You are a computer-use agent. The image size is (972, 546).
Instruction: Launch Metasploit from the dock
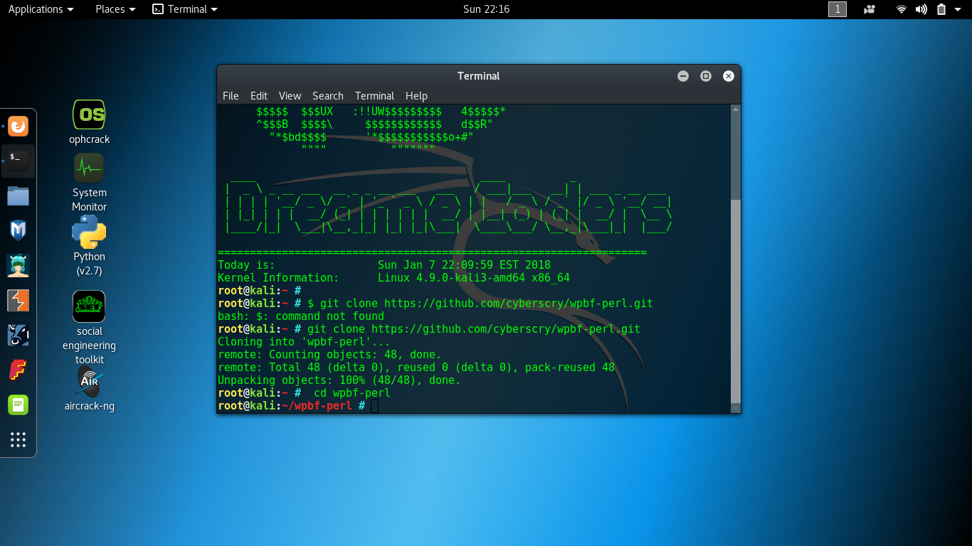(x=19, y=230)
